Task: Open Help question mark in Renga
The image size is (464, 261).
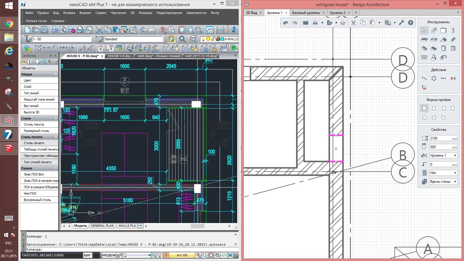Action: pyautogui.click(x=410, y=23)
